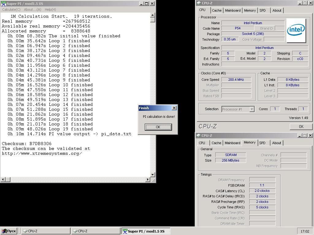
Task: Click the FSB:DRAM value 1:1
Action: tap(262, 185)
